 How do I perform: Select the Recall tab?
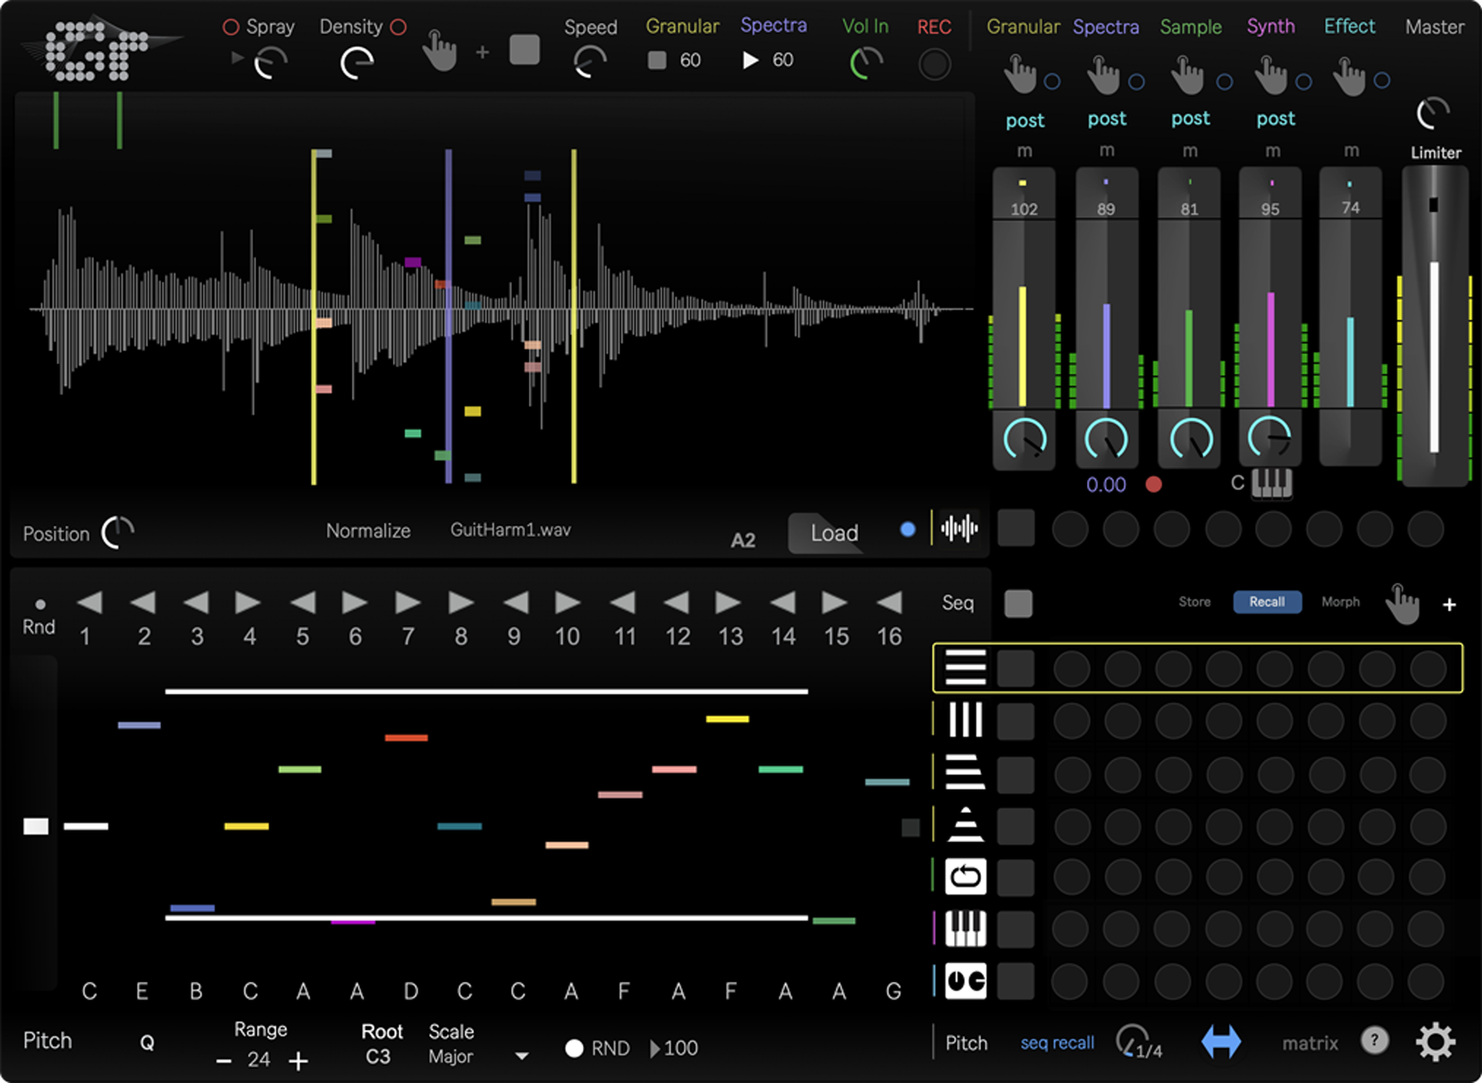1267,602
